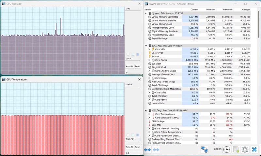The height and width of the screenshot is (156, 261).
Task: Select the GPU Temperature graph color swatch
Action: pos(137,135)
